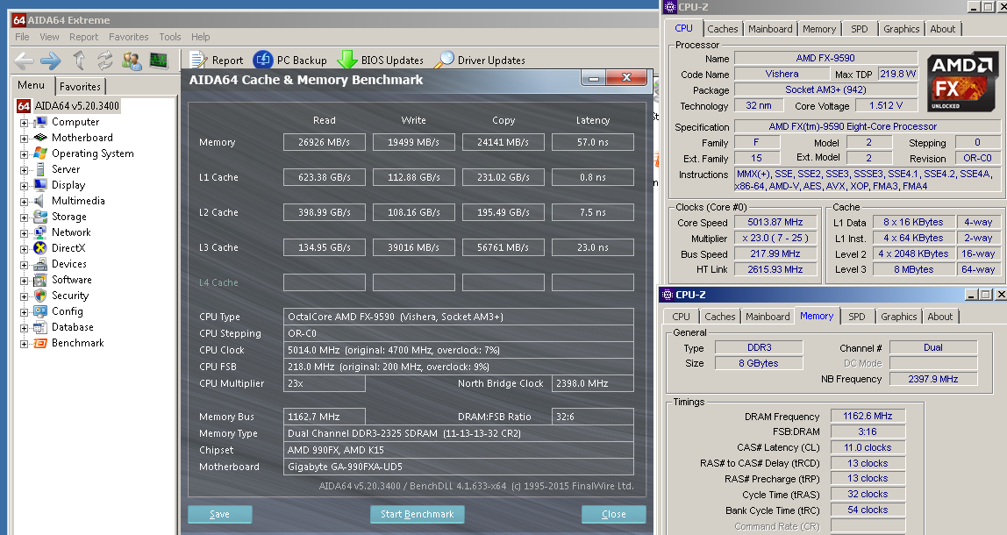Select the Network icon in the tree
1007x535 pixels.
40,232
